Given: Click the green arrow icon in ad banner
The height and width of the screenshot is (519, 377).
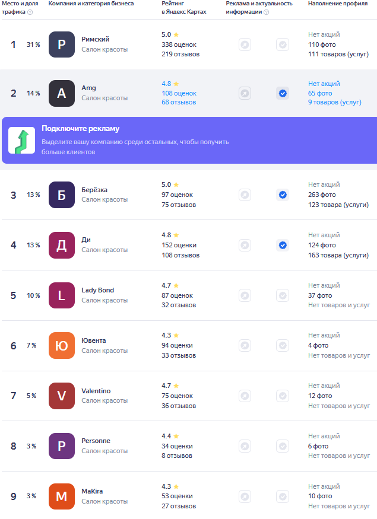Looking at the screenshot, I should (21, 141).
